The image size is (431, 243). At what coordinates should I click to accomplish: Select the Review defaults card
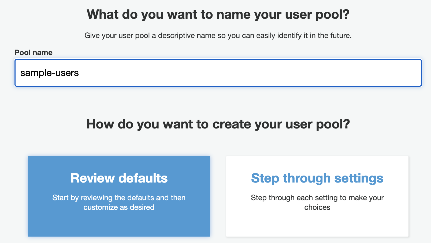coord(119,196)
